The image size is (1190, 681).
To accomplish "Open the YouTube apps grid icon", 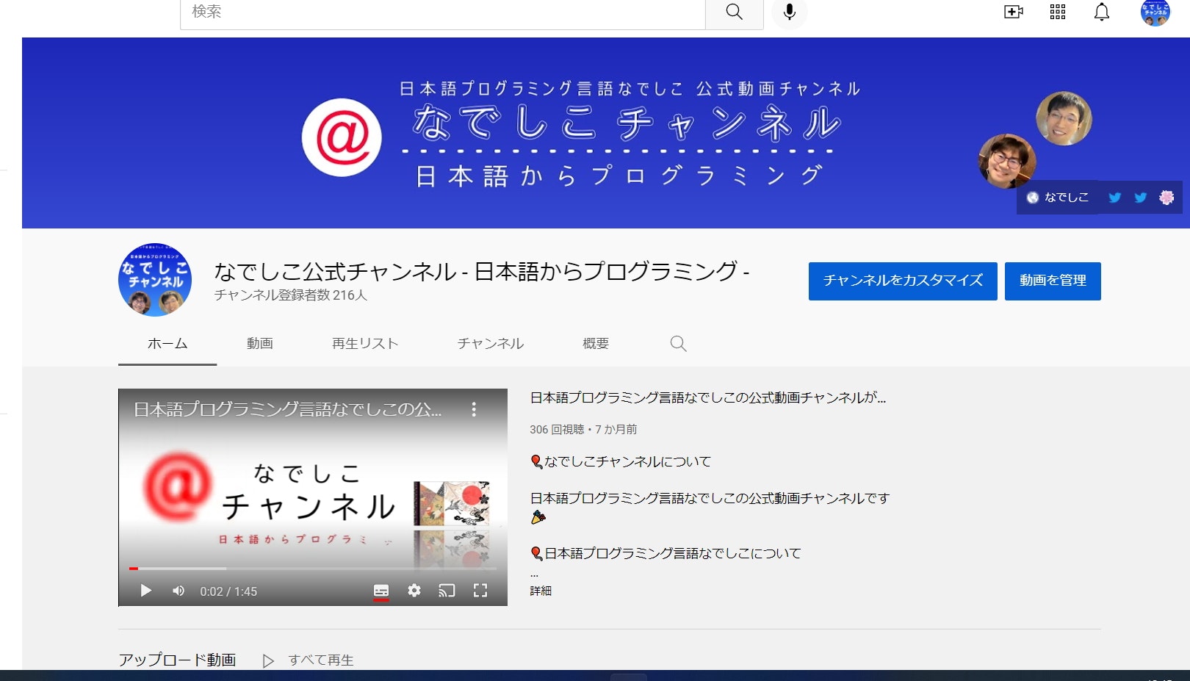I will point(1058,12).
